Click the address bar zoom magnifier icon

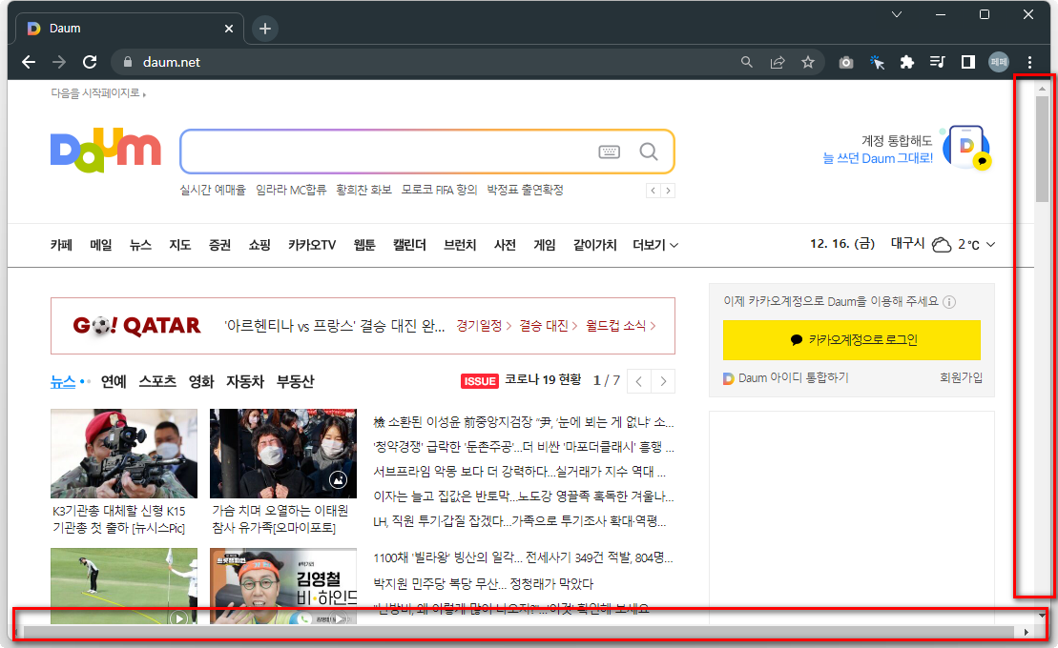[747, 62]
